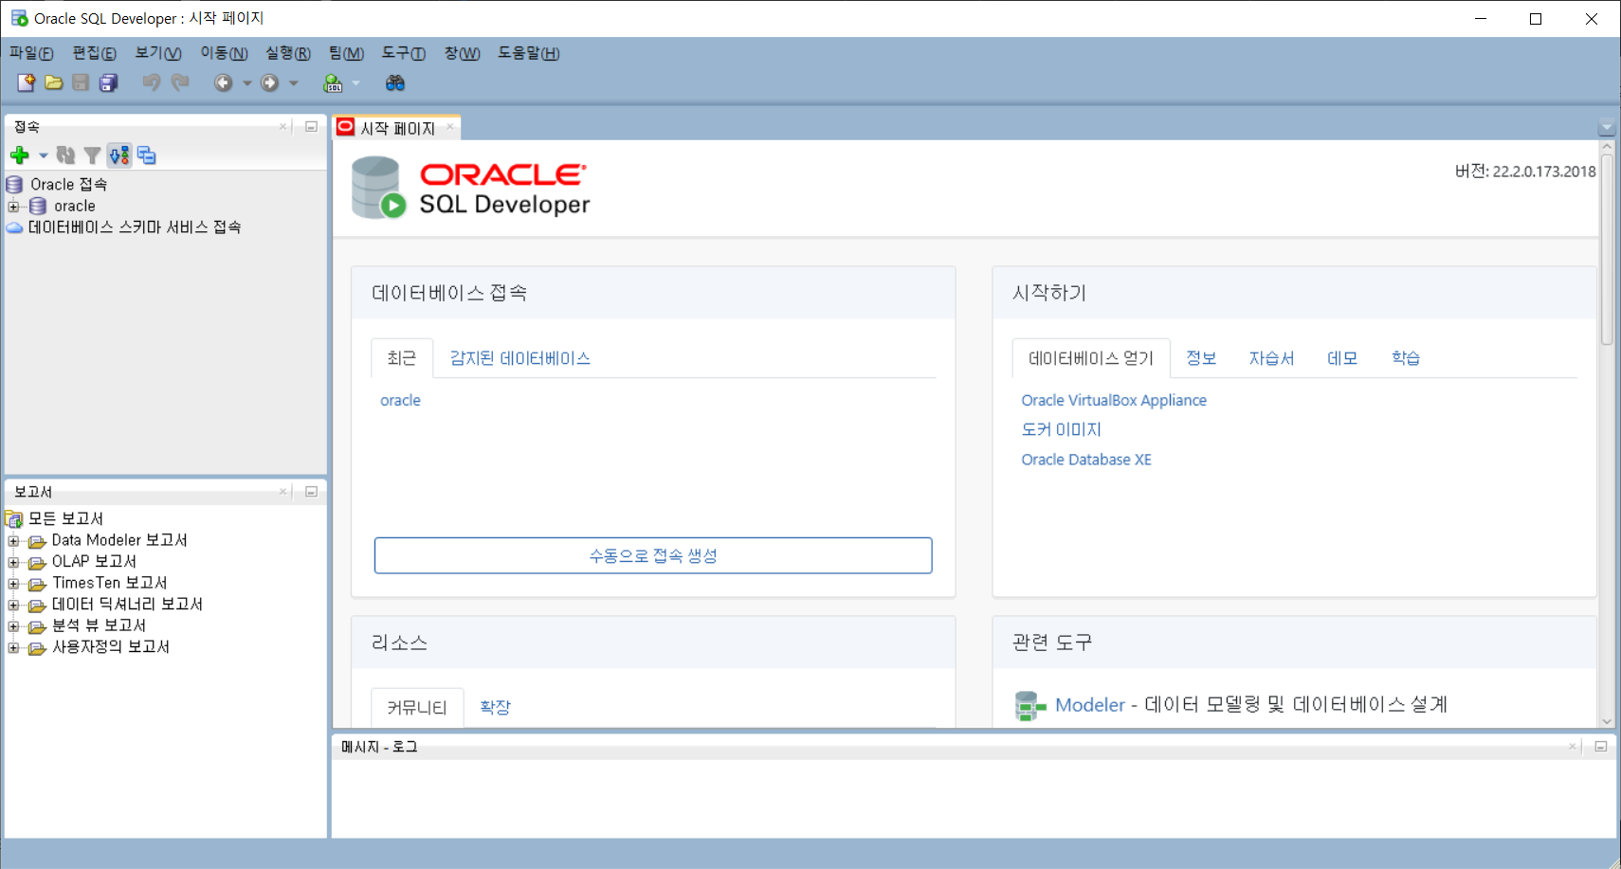The height and width of the screenshot is (869, 1621).
Task: Minimize the 메시지 - 로그 panel
Action: (x=1601, y=747)
